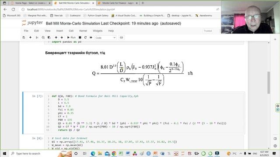The image size is (280, 157).
Task: Close the Monte Carlo for Finance tab
Action: tap(136, 3)
